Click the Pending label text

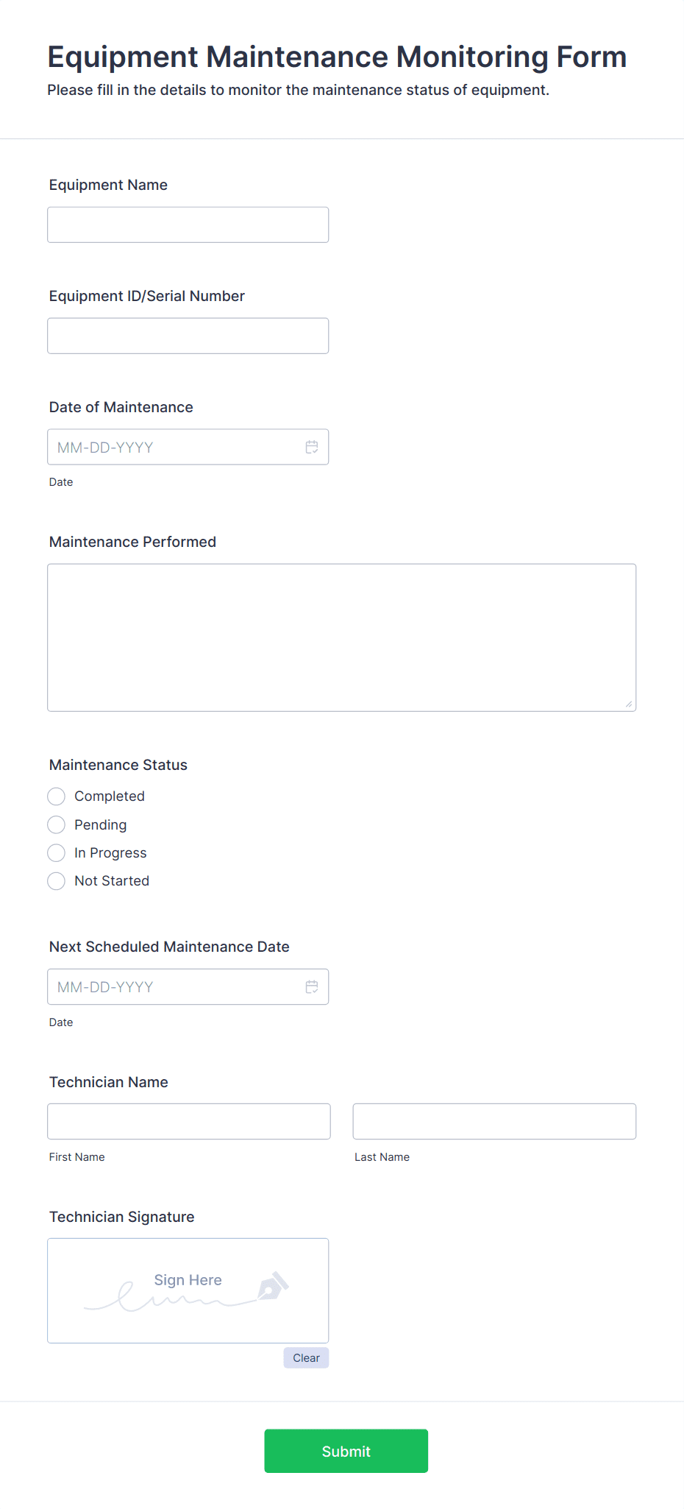click(x=101, y=825)
